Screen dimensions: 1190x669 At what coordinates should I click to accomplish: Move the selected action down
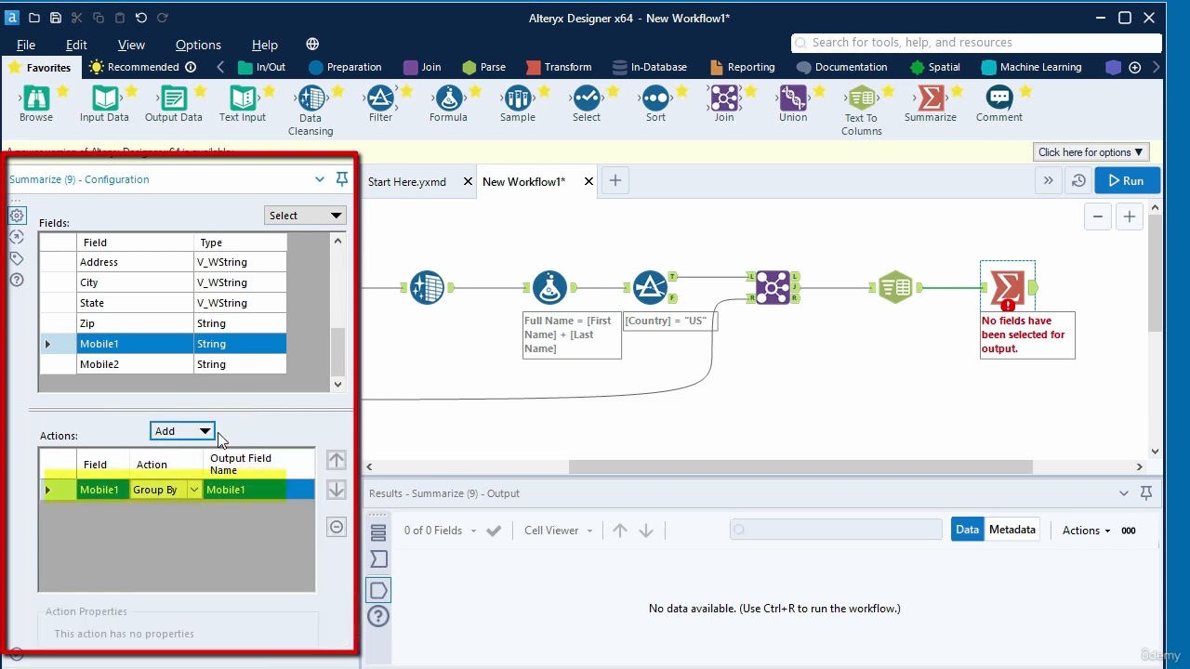click(337, 490)
